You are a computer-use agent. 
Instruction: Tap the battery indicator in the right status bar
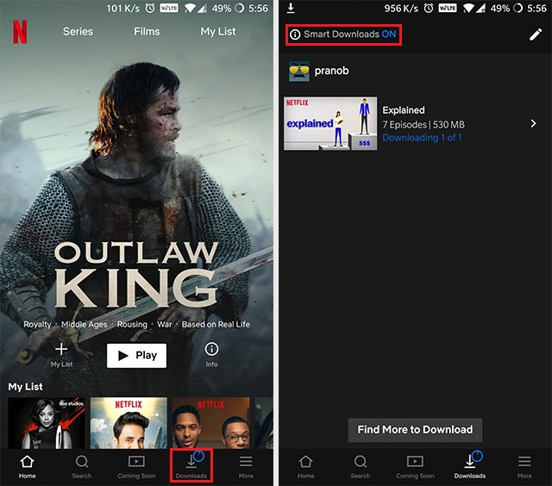(x=517, y=8)
